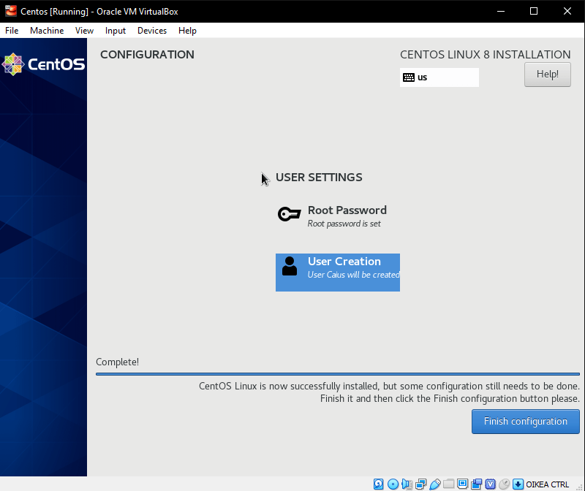
Task: Click the Finish configuration button
Action: tap(525, 422)
